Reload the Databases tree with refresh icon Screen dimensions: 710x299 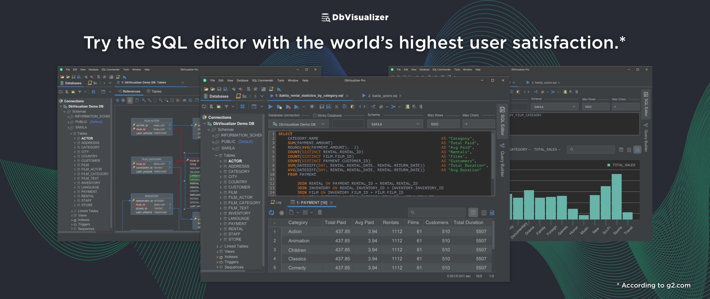[204, 106]
